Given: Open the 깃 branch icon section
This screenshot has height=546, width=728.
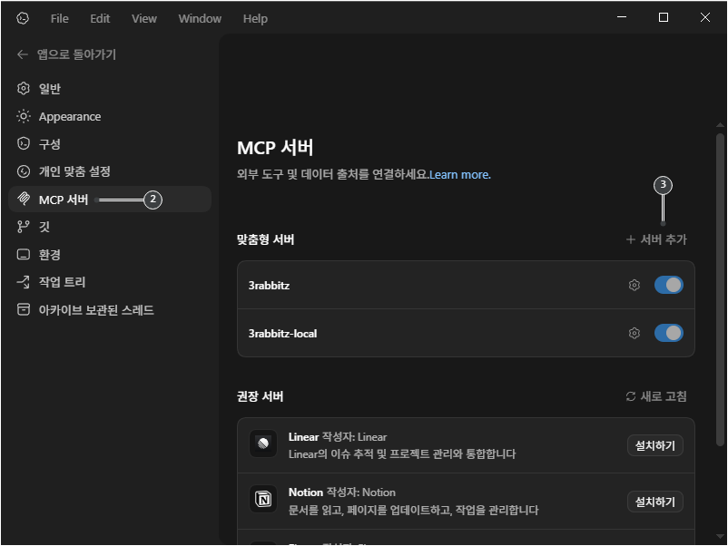Looking at the screenshot, I should 24,227.
